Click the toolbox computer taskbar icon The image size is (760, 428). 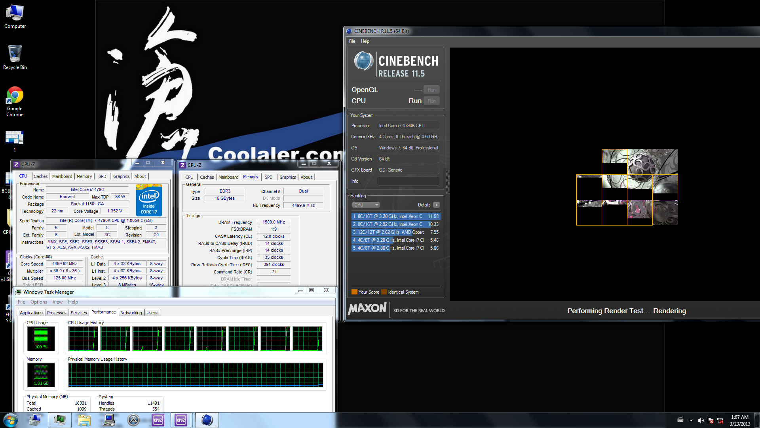(35, 420)
